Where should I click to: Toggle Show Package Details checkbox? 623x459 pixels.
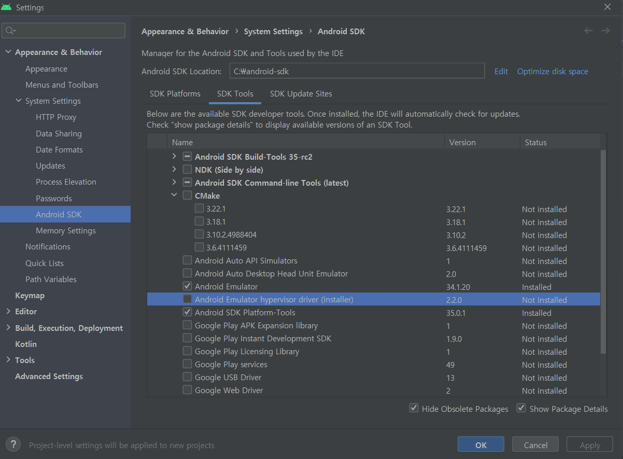coord(521,408)
